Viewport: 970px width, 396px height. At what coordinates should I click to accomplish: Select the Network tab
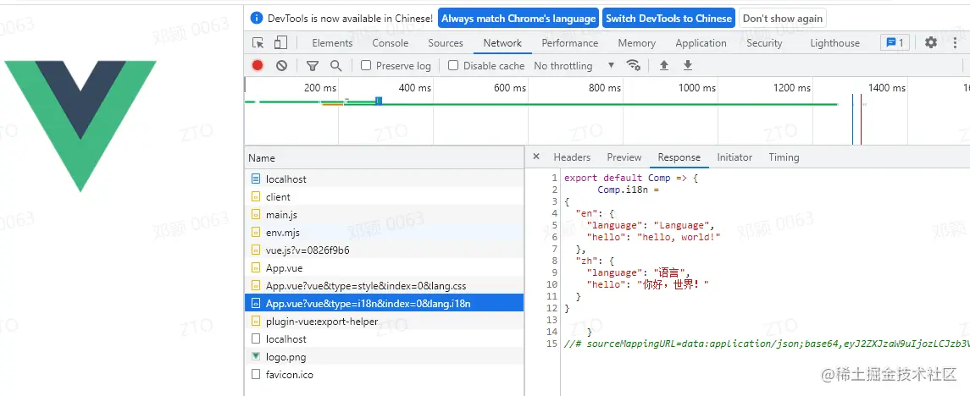pos(502,43)
